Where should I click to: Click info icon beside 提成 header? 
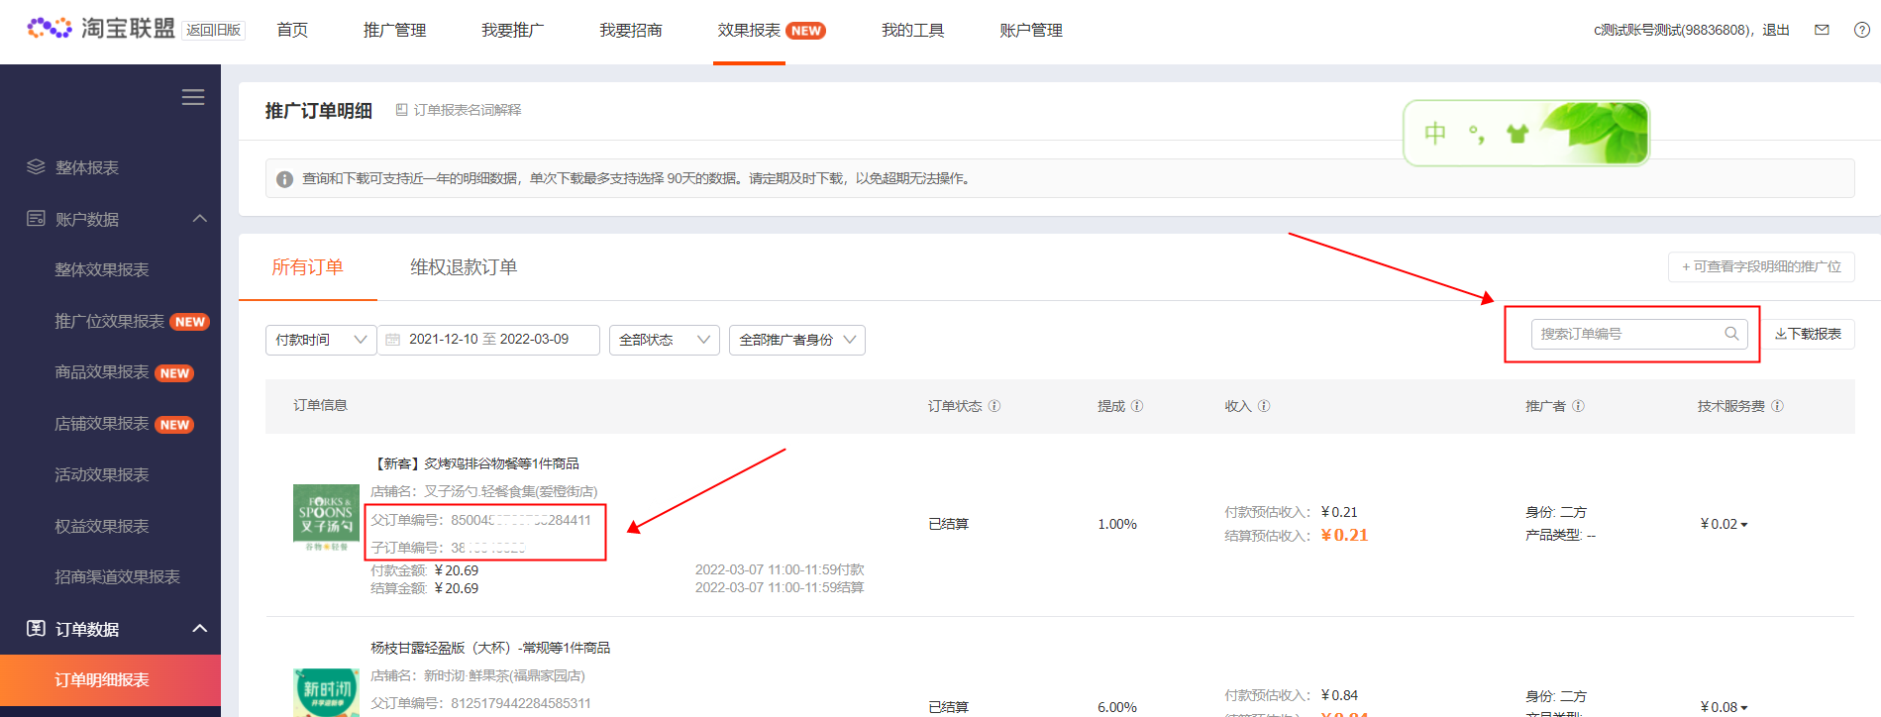point(1137,406)
